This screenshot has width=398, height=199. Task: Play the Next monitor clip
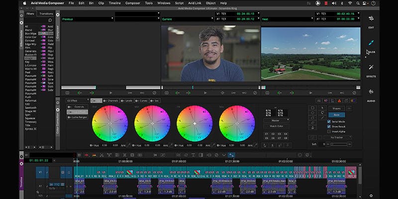311,93
